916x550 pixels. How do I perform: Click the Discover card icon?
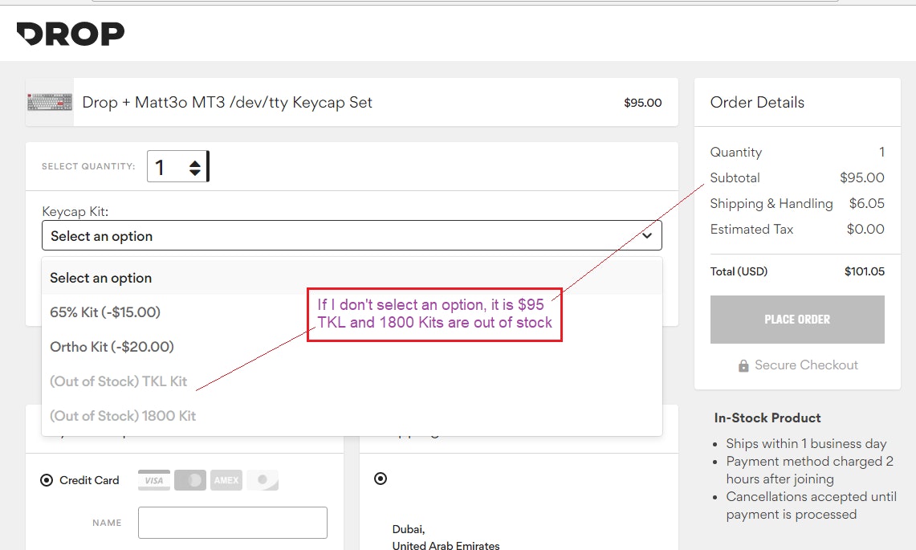[263, 480]
